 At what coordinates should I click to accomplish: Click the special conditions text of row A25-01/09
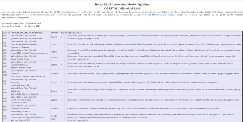point(153,100)
